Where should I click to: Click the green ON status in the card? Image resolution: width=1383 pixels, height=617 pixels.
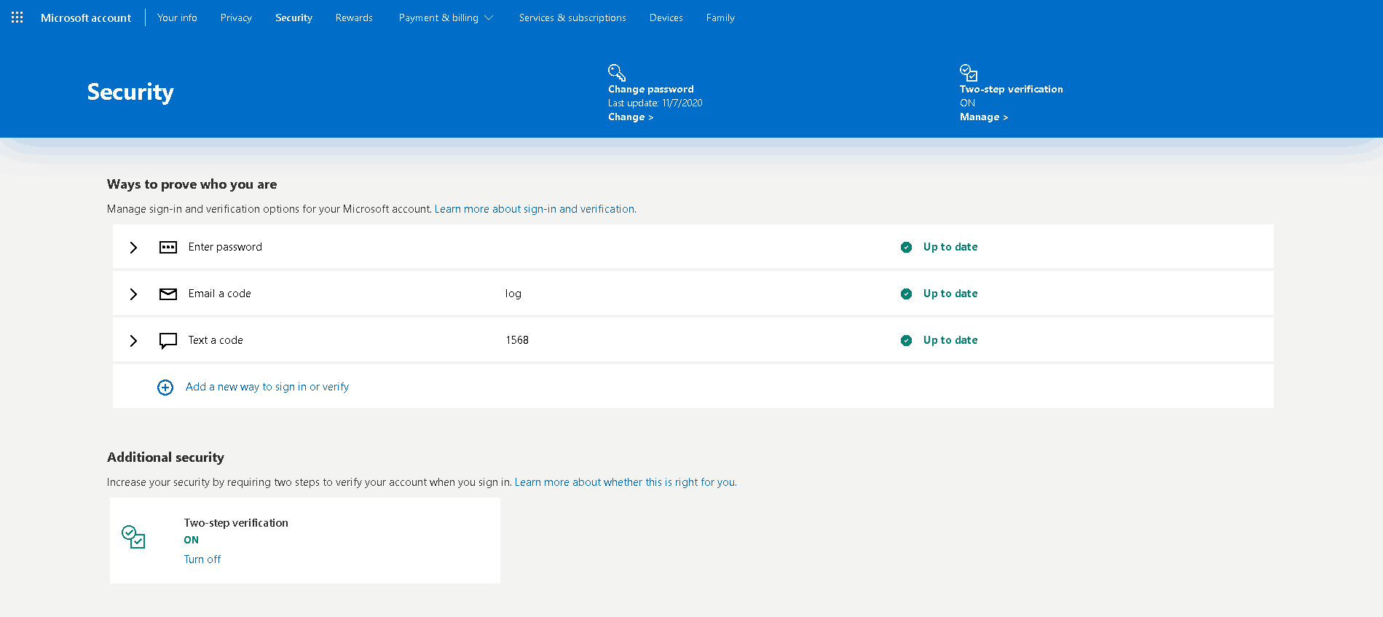coord(191,540)
